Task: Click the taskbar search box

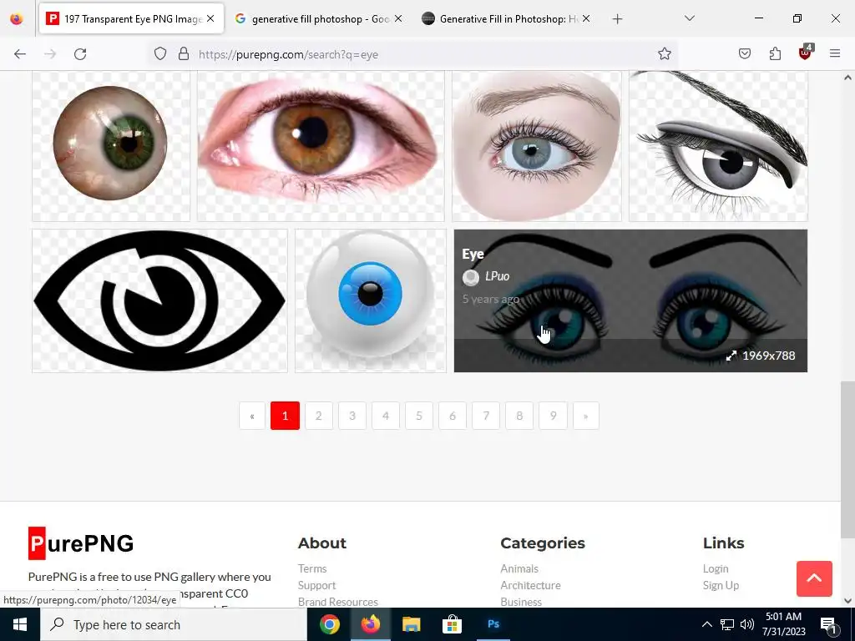Action: pyautogui.click(x=174, y=624)
